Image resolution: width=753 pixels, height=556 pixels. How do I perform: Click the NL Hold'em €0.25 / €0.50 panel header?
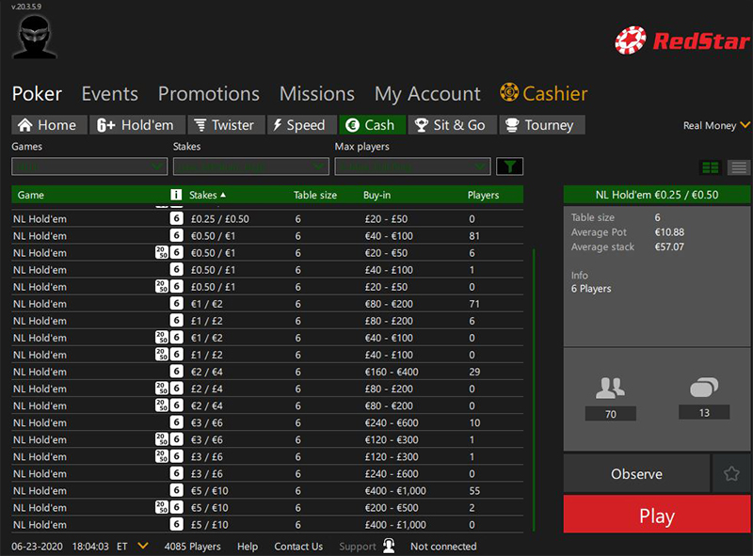point(656,195)
